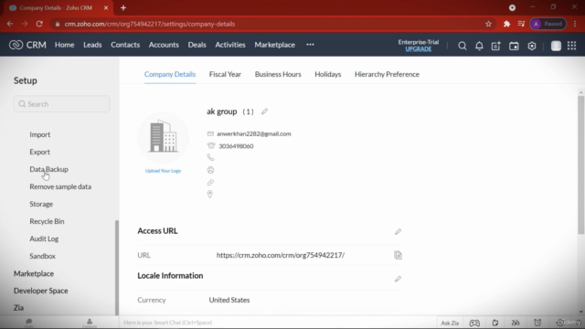Image resolution: width=585 pixels, height=329 pixels.
Task: Focus the Setup search field
Action: [61, 104]
